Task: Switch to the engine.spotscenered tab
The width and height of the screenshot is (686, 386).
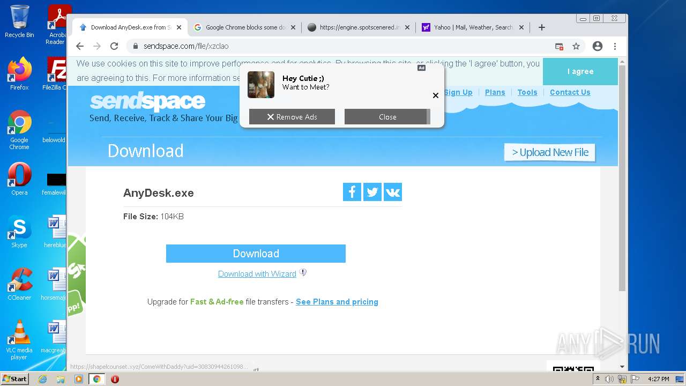Action: 359,27
